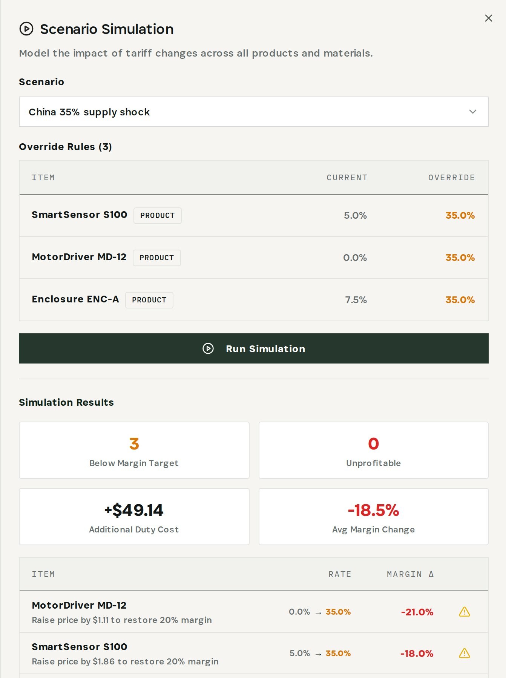Click PRODUCT tag next to Enclosure ENC-A
The height and width of the screenshot is (678, 506).
point(149,300)
